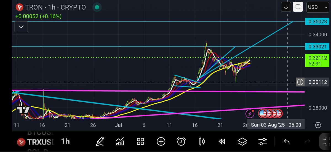Tap the 0.34000 price axis label

(318, 35)
